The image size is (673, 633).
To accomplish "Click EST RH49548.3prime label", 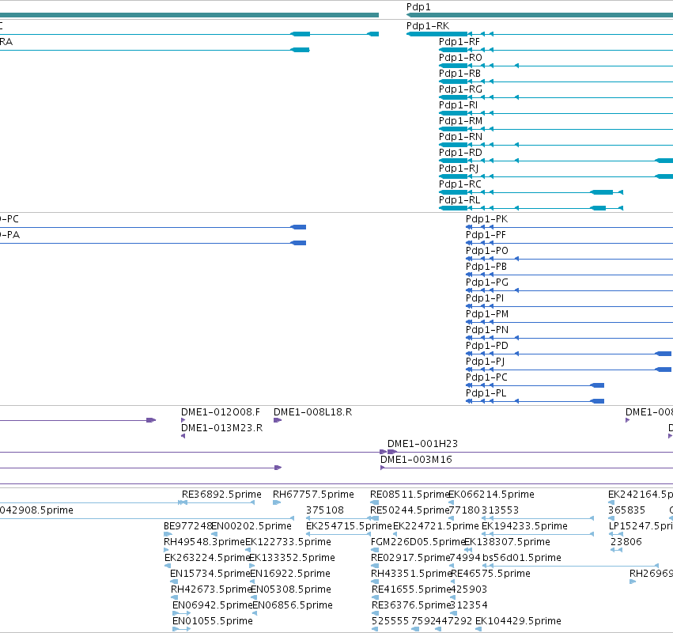I will pyautogui.click(x=204, y=542).
